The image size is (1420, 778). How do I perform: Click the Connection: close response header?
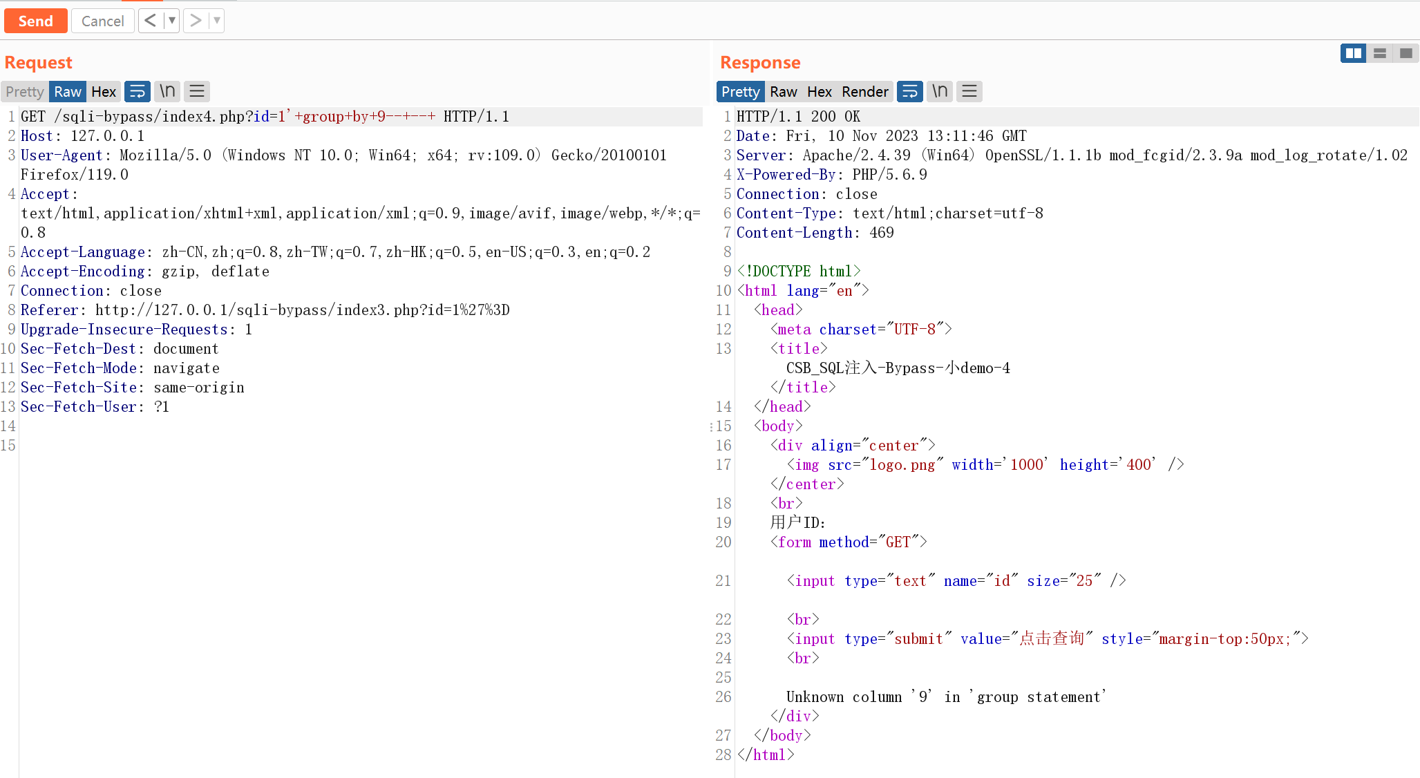[x=806, y=193]
